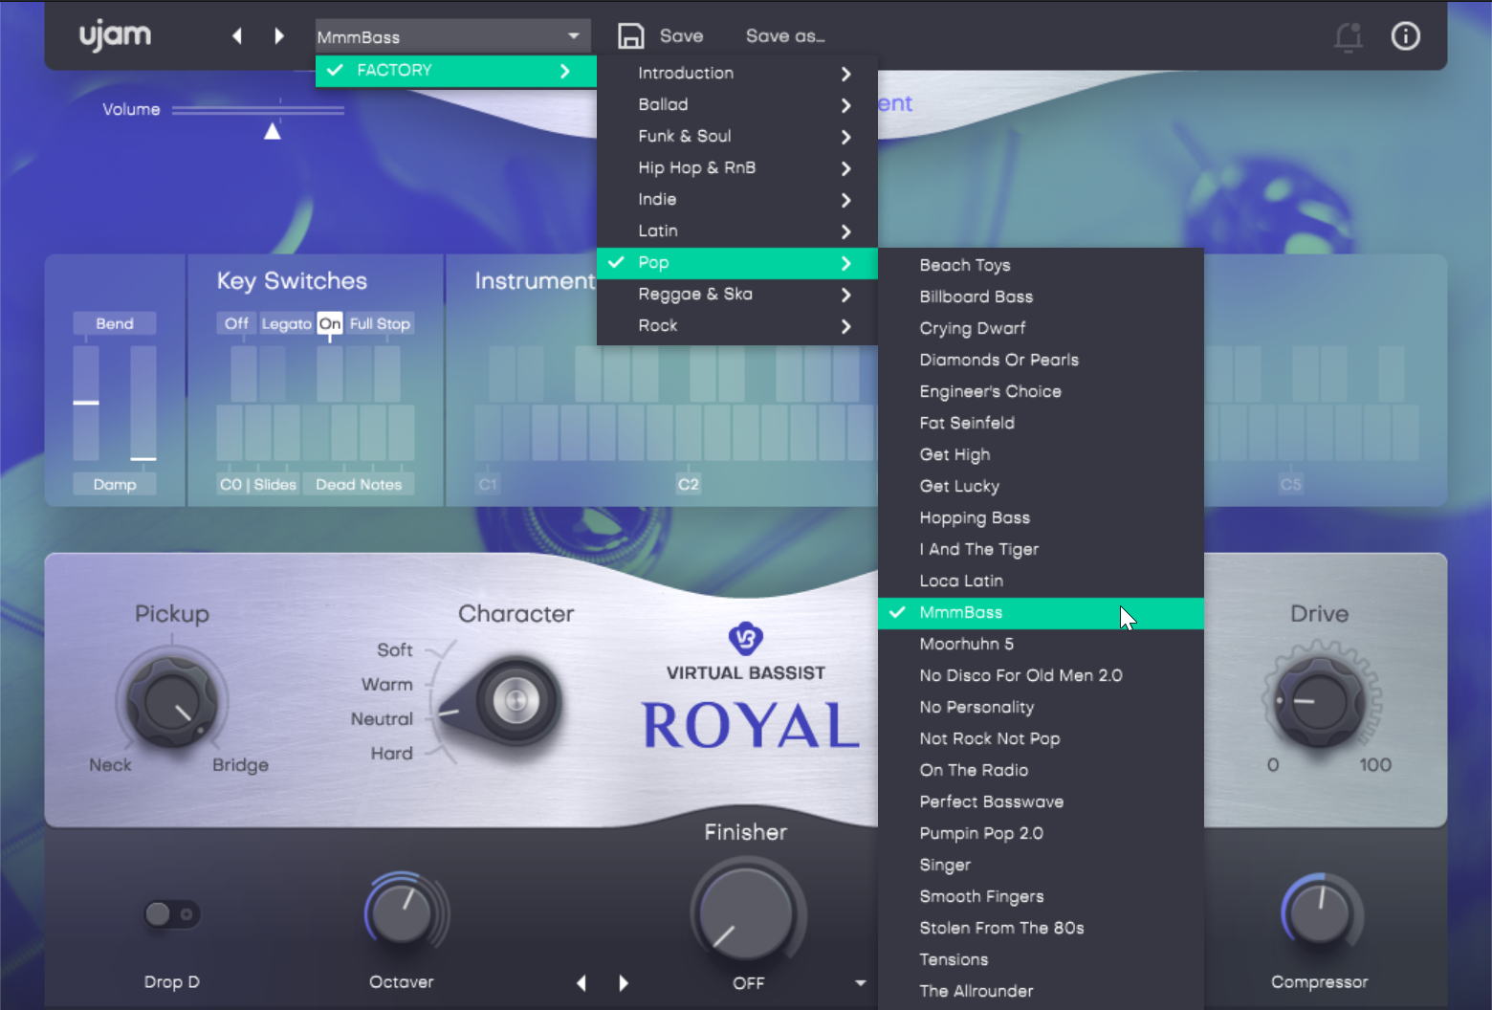Viewport: 1492px width, 1010px height.
Task: Select The Allrounder preset
Action: coord(1041,992)
